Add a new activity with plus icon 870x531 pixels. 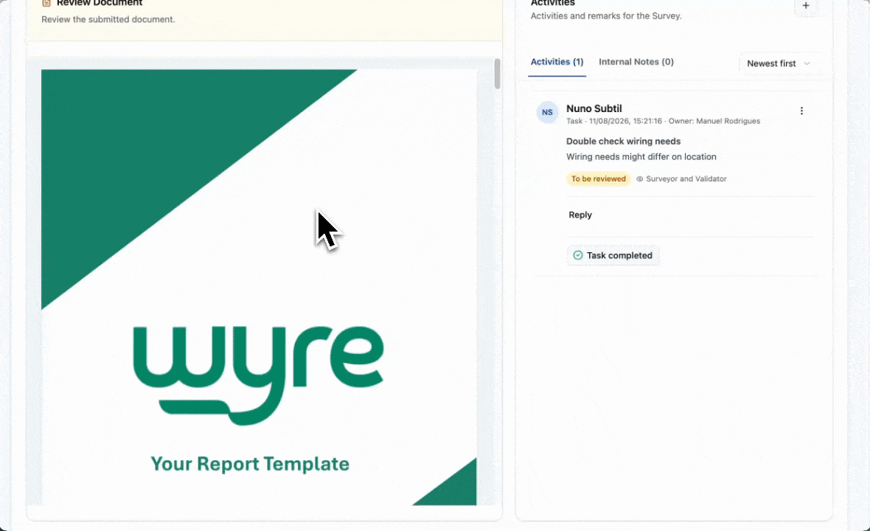click(x=806, y=6)
